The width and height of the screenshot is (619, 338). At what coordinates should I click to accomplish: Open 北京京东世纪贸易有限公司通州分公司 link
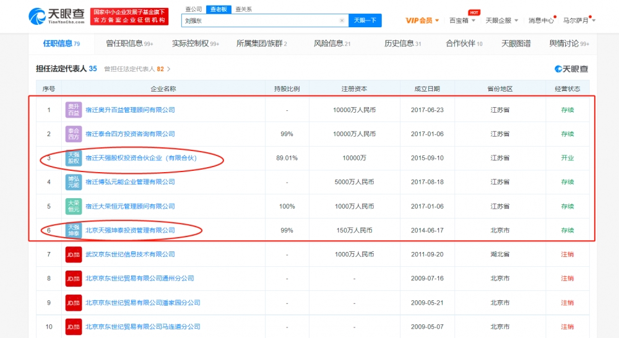tap(140, 279)
